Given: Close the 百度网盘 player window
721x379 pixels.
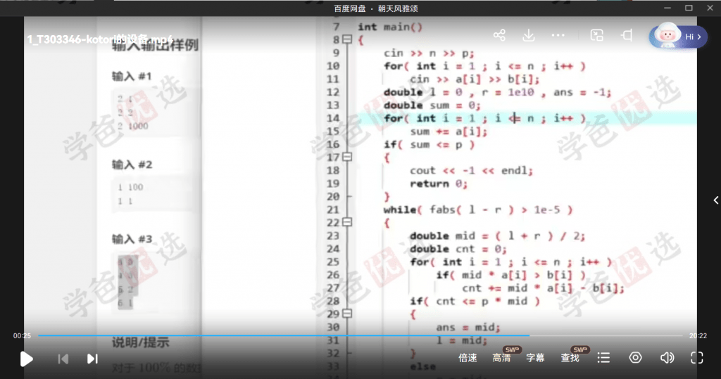Looking at the screenshot, I should pos(710,8).
